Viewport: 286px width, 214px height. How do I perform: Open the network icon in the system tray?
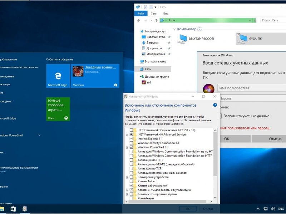pyautogui.click(x=265, y=209)
